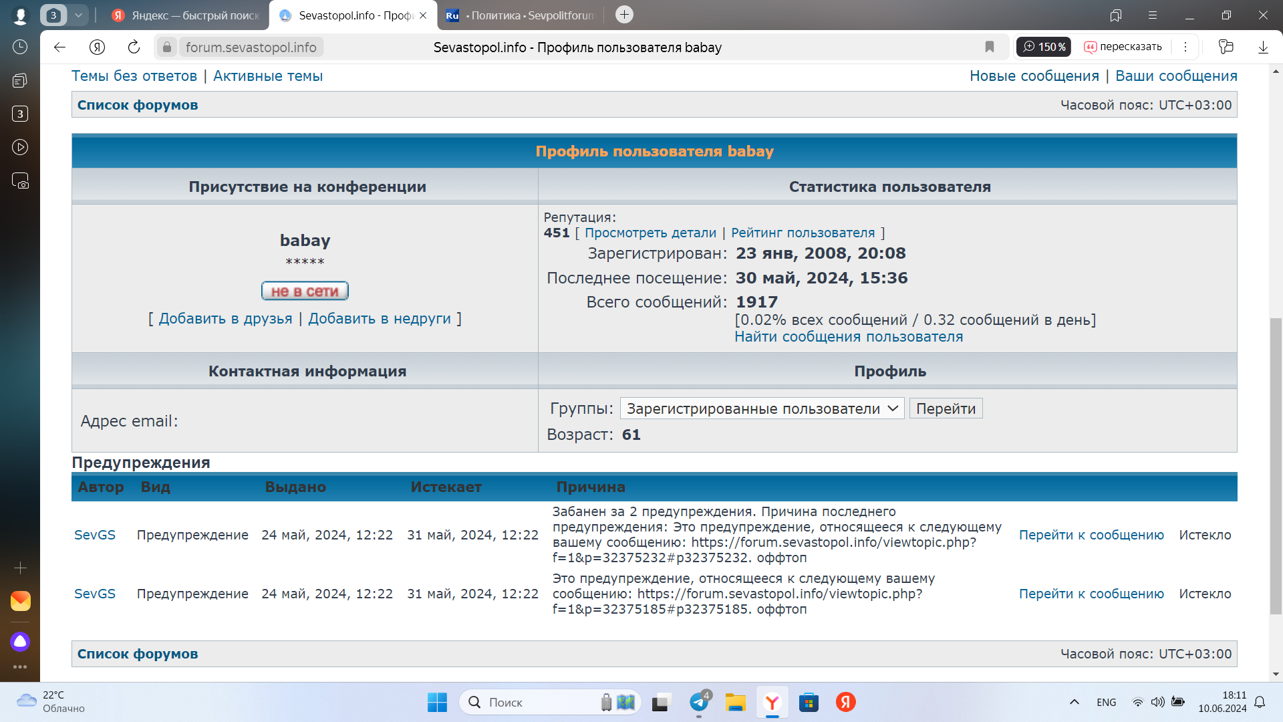Open the Telegram icon on taskbar
This screenshot has width=1283, height=722.
[699, 702]
